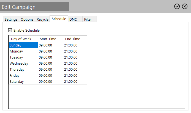Click the End Time column header
This screenshot has height=113, width=191.
coord(75,39)
